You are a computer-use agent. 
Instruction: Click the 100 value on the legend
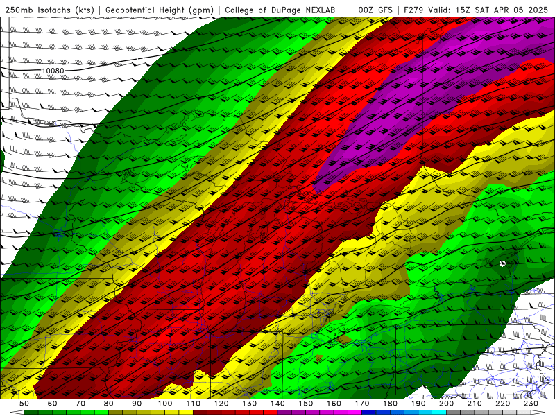pyautogui.click(x=164, y=404)
